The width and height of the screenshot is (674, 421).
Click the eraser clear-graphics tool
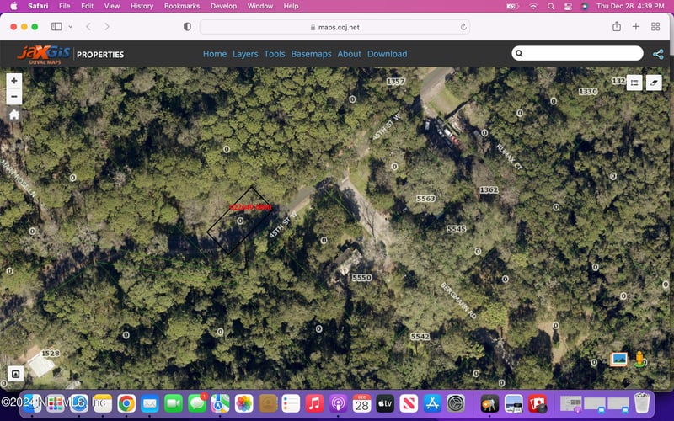pos(655,83)
